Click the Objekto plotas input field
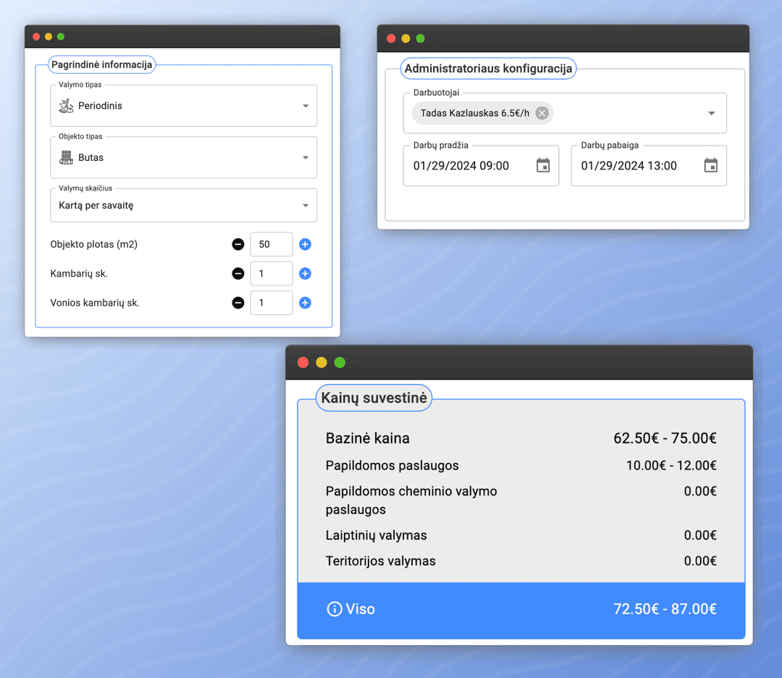The width and height of the screenshot is (782, 678). click(271, 245)
